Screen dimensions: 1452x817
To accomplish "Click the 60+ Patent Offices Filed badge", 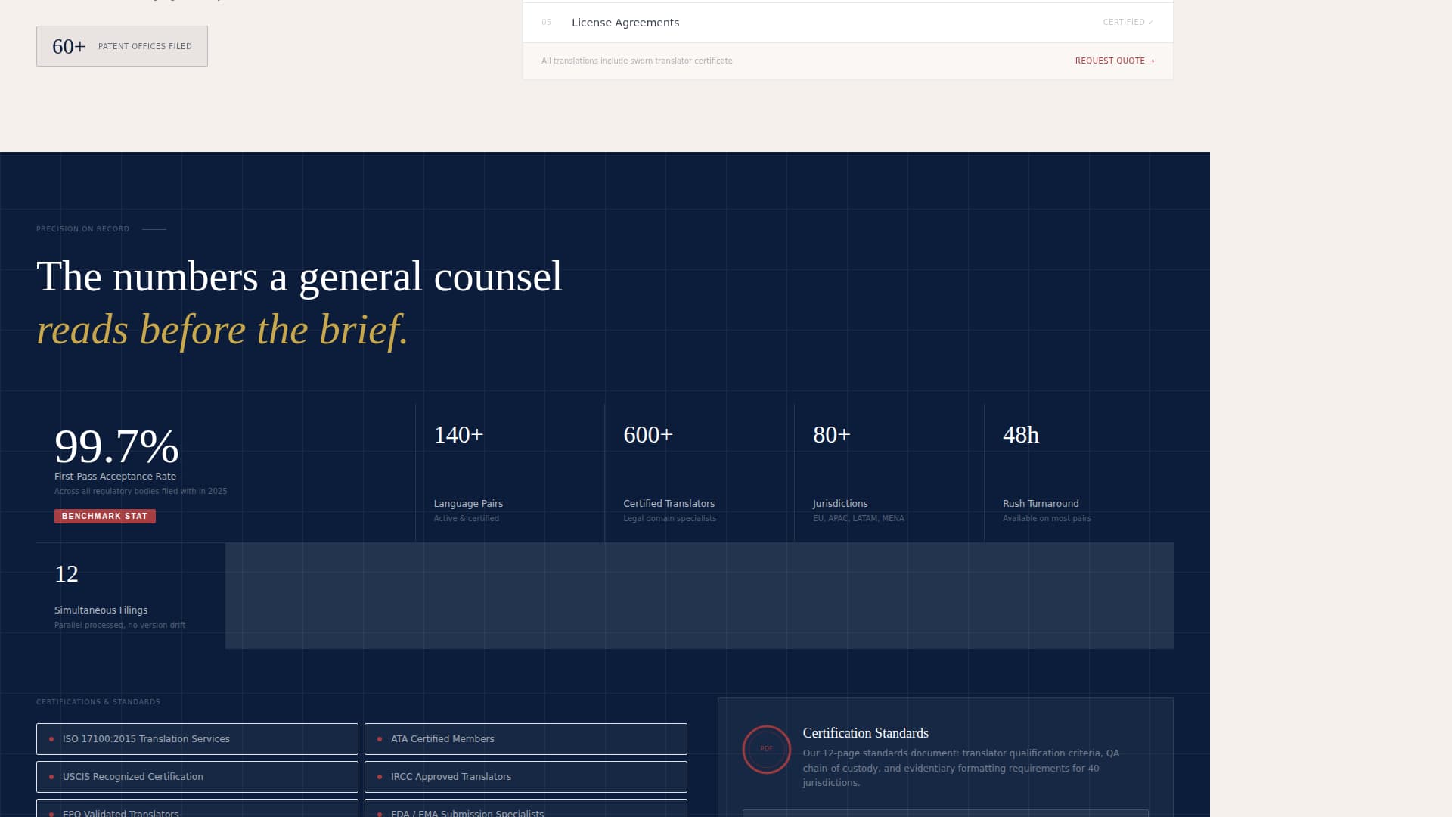I will (122, 46).
